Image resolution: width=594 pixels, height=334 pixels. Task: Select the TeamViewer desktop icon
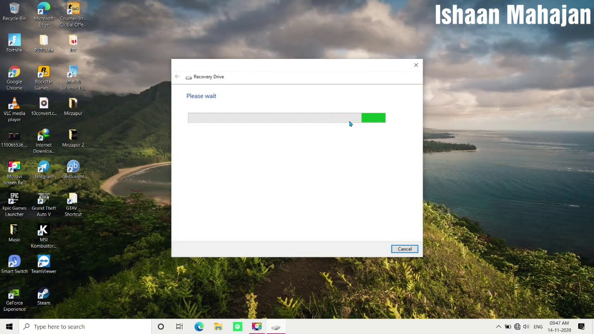tap(44, 264)
